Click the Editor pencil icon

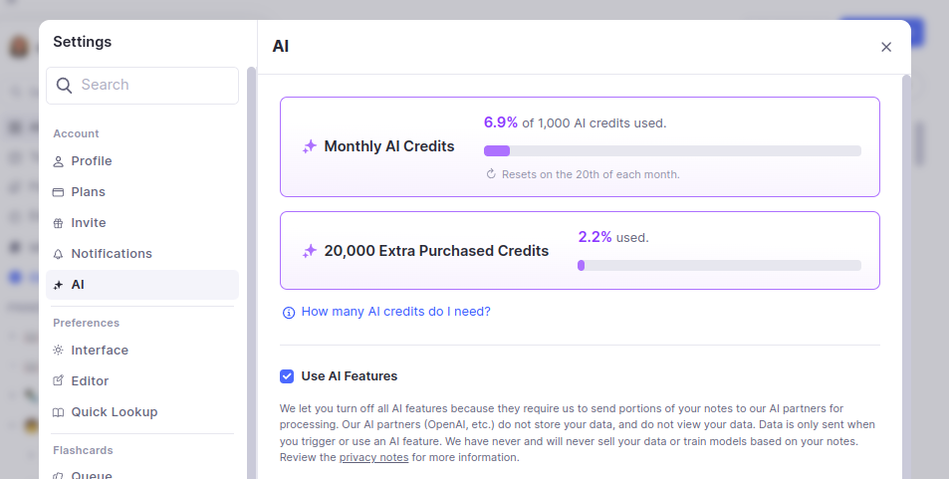pos(59,381)
